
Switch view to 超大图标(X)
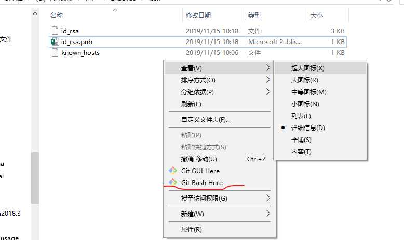(x=320, y=68)
